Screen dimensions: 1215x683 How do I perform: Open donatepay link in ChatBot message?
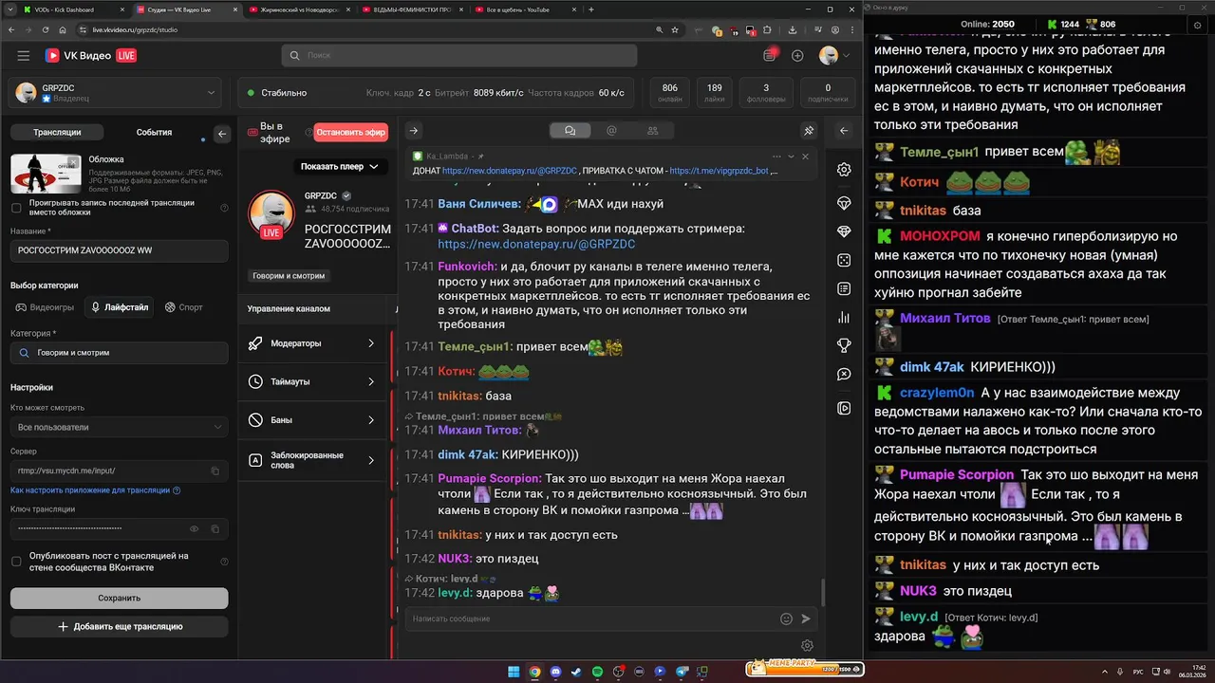536,244
